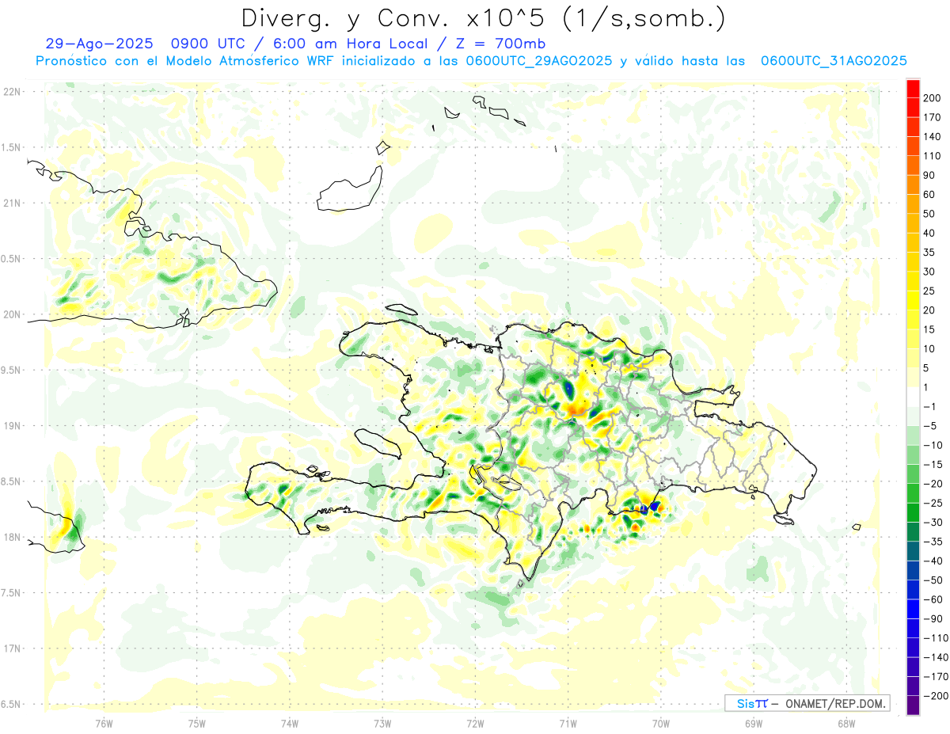Click the '-25' value on the color scale
Image resolution: width=950 pixels, height=734 pixels.
click(933, 504)
